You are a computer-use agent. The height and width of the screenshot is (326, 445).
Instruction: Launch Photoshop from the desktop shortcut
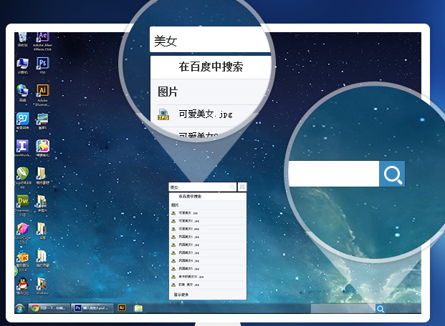(42, 65)
